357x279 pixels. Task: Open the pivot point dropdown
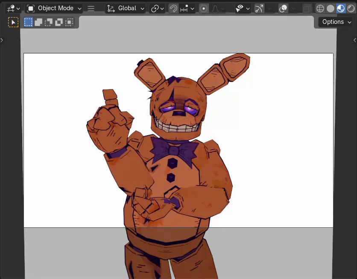tap(157, 9)
